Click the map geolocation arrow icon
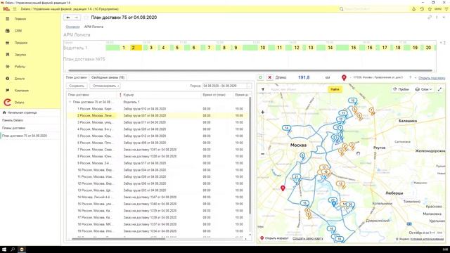This screenshot has width=450, height=253. (x=262, y=89)
